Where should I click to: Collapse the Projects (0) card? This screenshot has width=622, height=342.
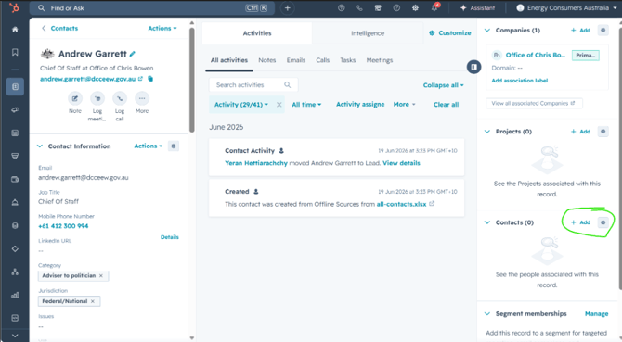point(487,132)
